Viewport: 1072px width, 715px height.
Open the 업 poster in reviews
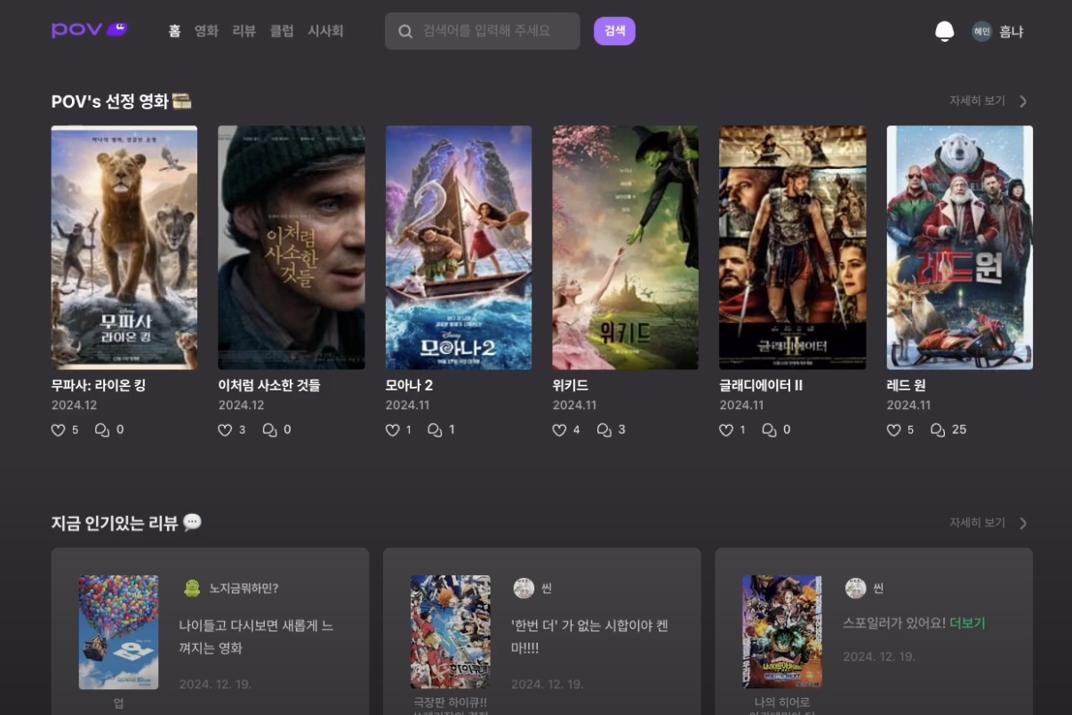tap(118, 632)
